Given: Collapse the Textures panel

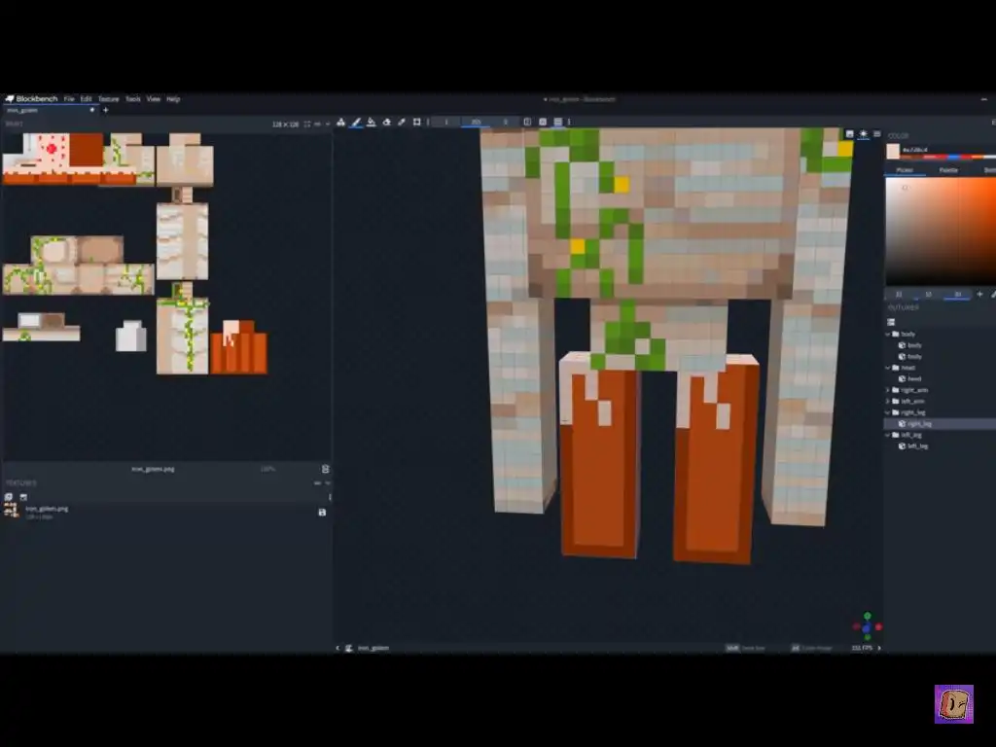Looking at the screenshot, I should pyautogui.click(x=328, y=483).
